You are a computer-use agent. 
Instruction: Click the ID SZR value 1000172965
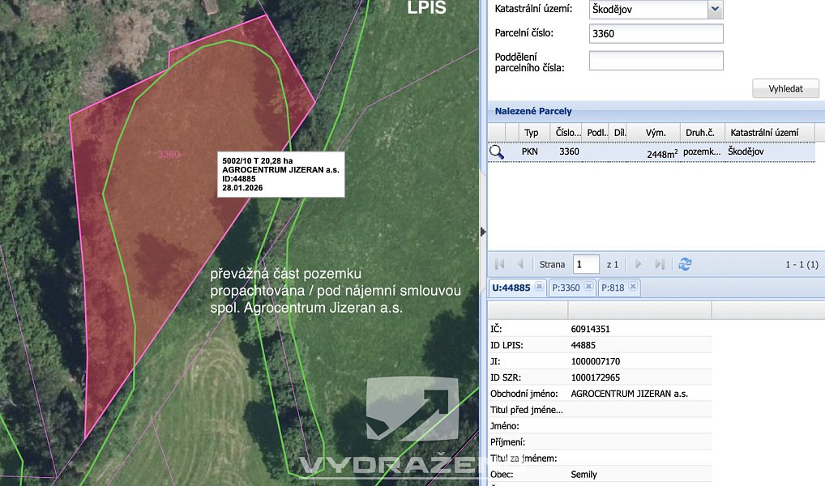(x=595, y=377)
